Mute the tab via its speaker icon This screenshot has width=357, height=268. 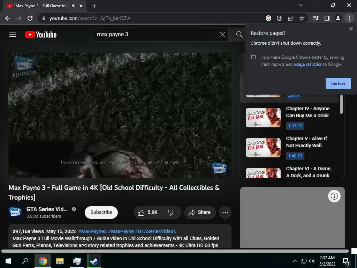pyautogui.click(x=73, y=6)
